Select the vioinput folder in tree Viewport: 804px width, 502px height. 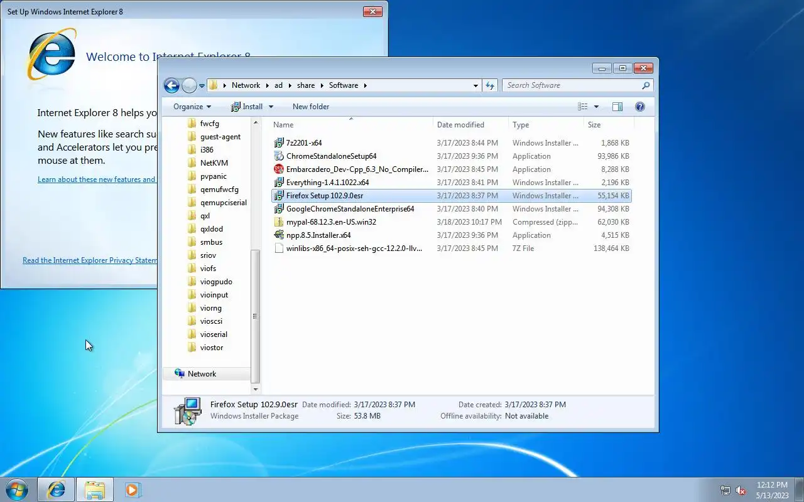[208, 295]
